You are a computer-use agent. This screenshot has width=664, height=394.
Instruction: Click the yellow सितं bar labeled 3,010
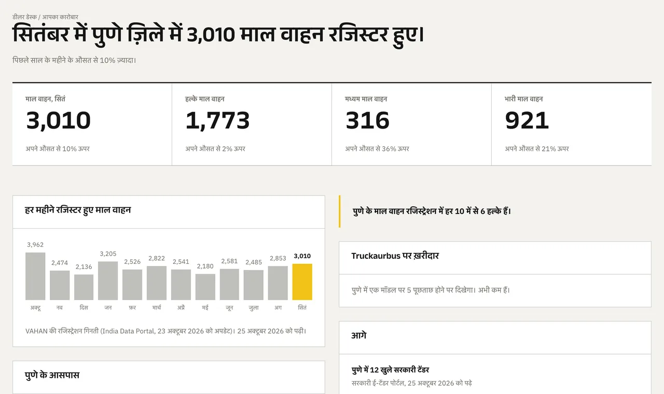coord(302,282)
